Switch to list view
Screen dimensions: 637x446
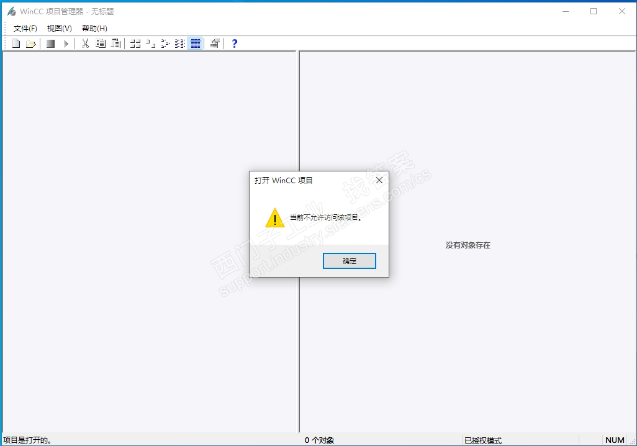click(x=165, y=43)
